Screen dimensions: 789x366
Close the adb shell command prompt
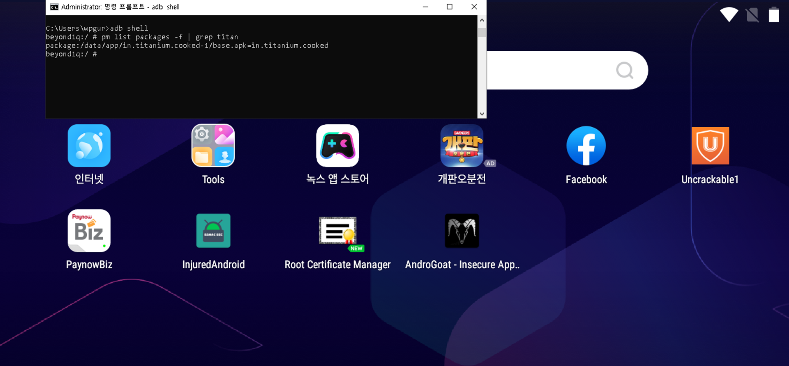[x=474, y=7]
